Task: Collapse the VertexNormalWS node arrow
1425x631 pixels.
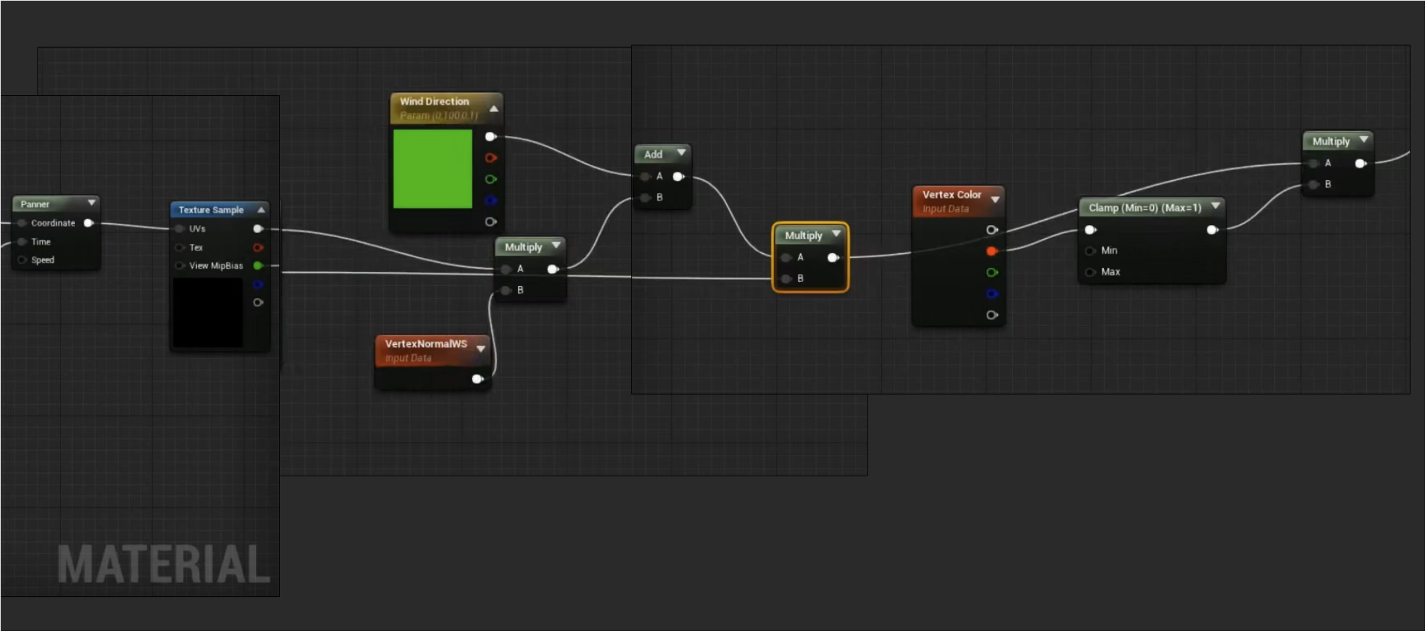Action: click(x=480, y=349)
